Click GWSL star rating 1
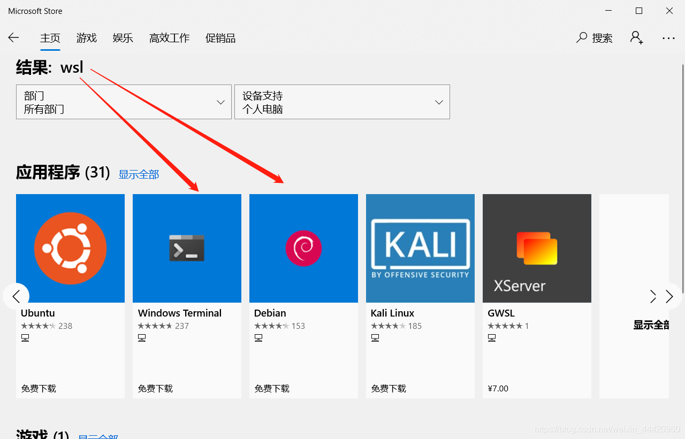The image size is (685, 439). (508, 326)
